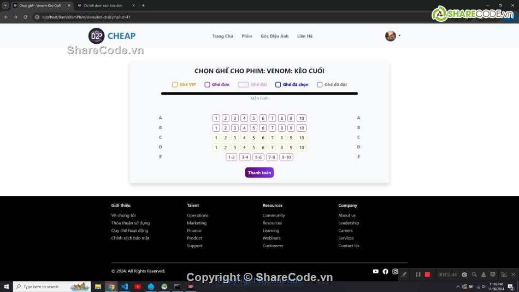This screenshot has height=292, width=519.
Task: Open Windows notification center
Action: [x=511, y=287]
